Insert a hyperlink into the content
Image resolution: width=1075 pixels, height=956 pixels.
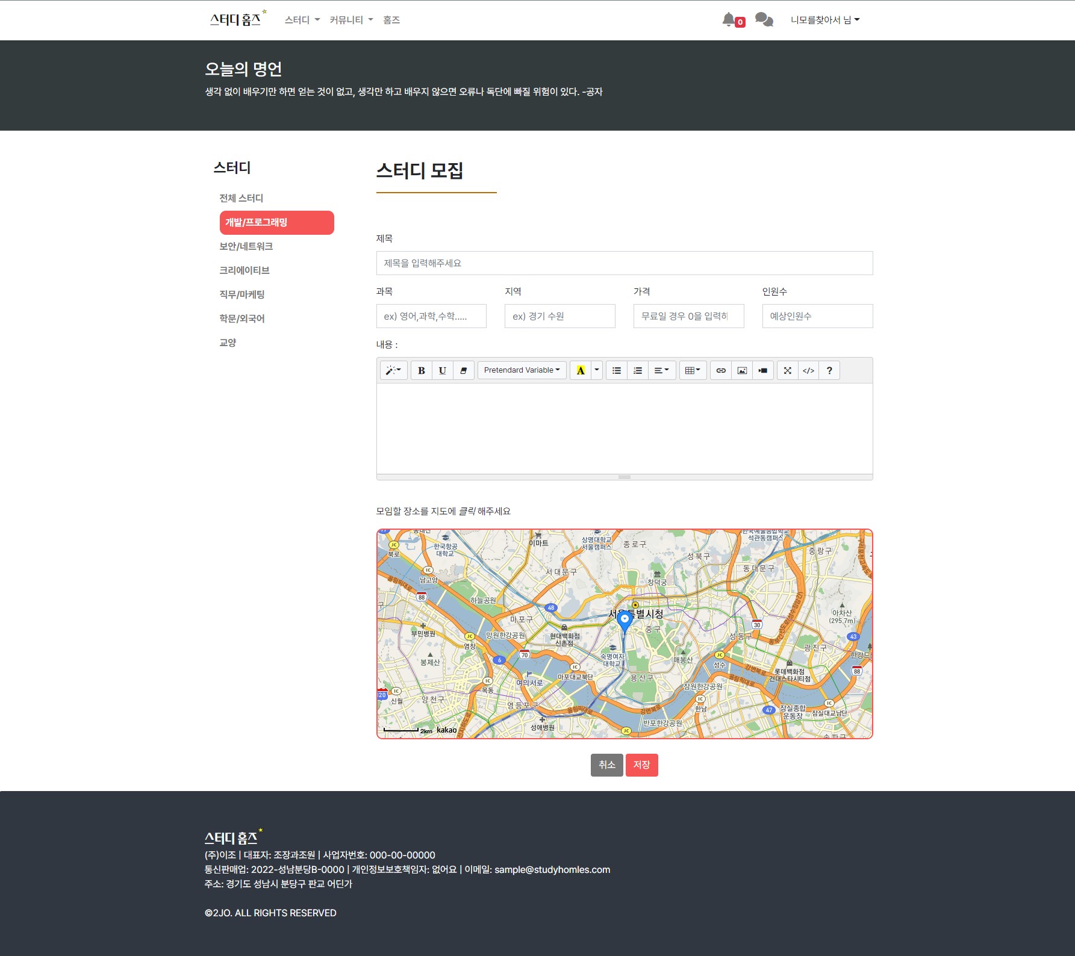720,370
